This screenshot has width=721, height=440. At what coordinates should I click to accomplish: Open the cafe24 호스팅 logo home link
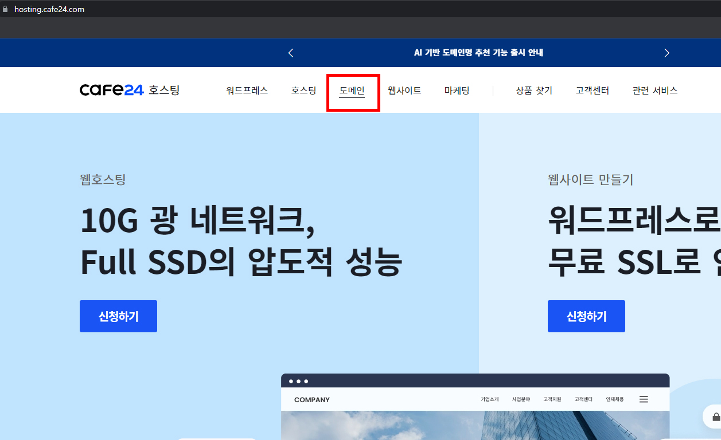click(x=130, y=90)
